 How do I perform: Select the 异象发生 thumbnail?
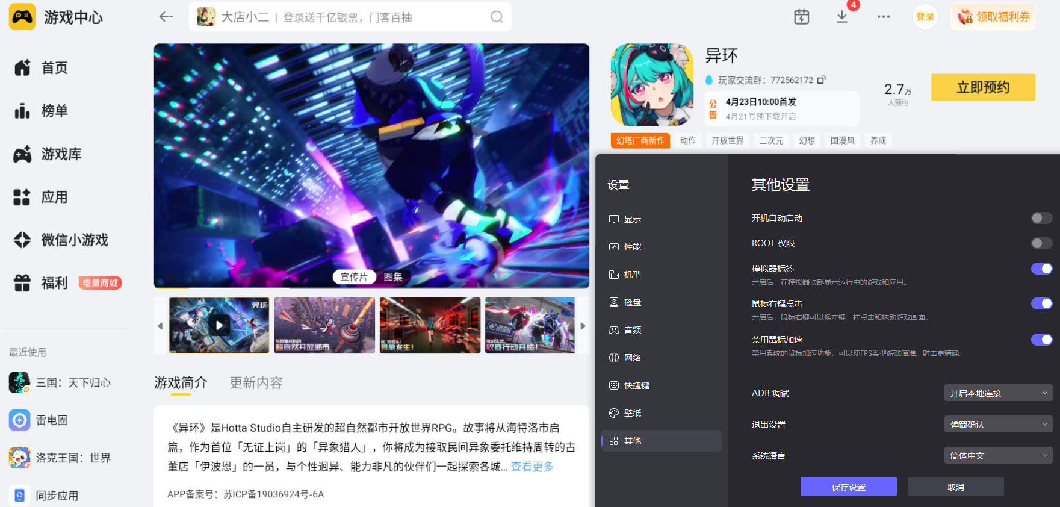coord(430,325)
